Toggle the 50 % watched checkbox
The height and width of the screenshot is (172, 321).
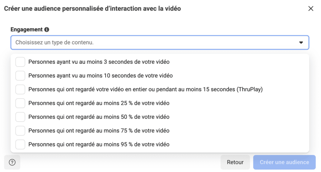click(20, 117)
